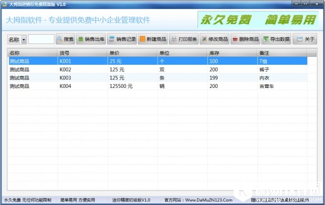
Task: Click the 辆 unit cell
Action: (162, 86)
